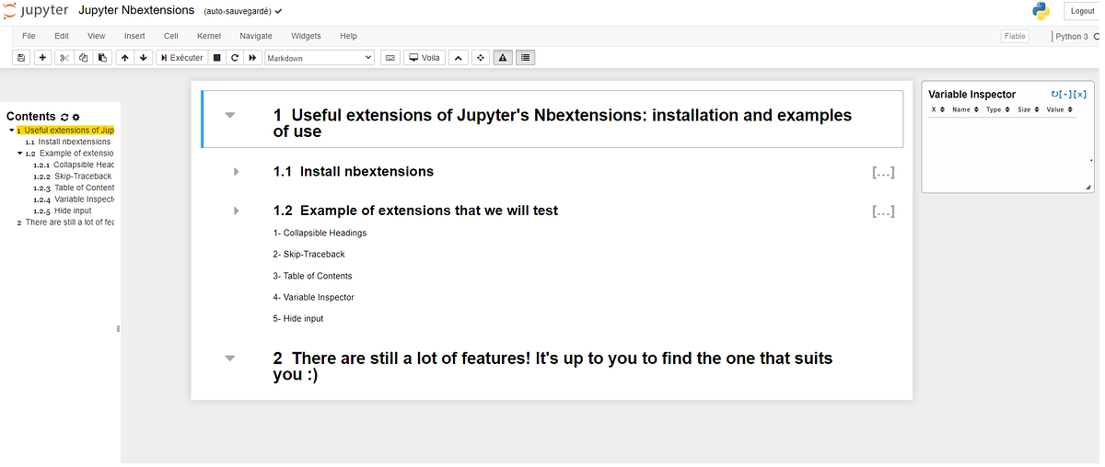Collapse heading 1 with its triangle toggle
1105x467 pixels.
pos(230,115)
